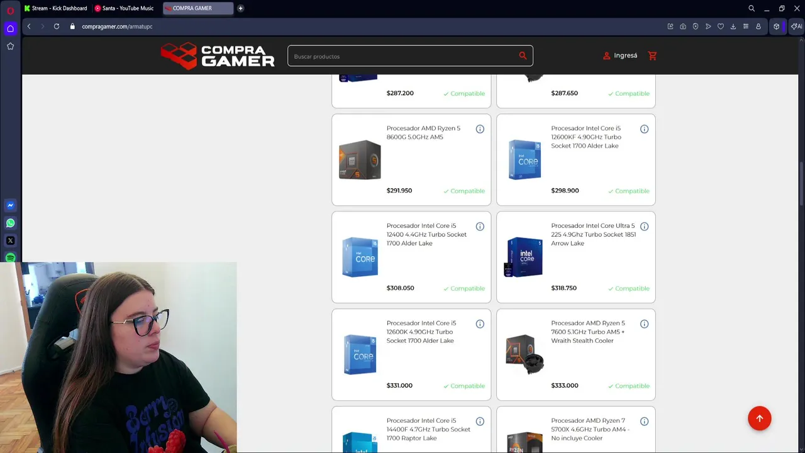Show info for Intel Core Ultra 5 225

pyautogui.click(x=644, y=226)
